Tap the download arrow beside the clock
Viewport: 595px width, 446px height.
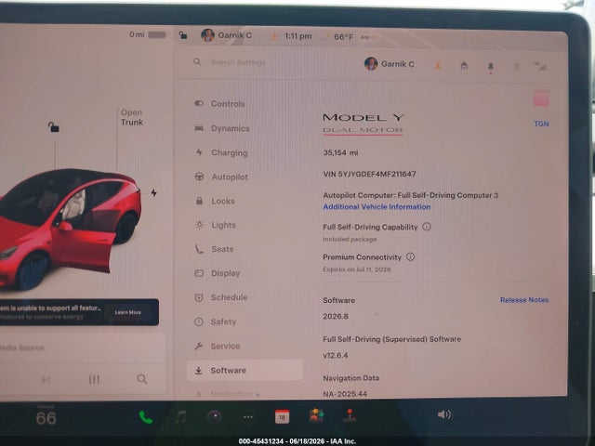[274, 36]
